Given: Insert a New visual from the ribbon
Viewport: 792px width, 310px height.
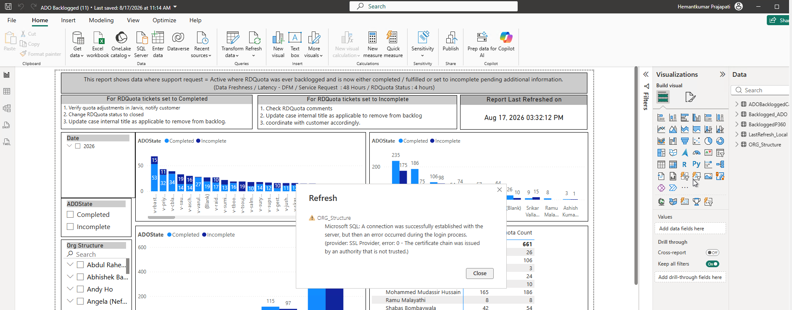Looking at the screenshot, I should (278, 44).
